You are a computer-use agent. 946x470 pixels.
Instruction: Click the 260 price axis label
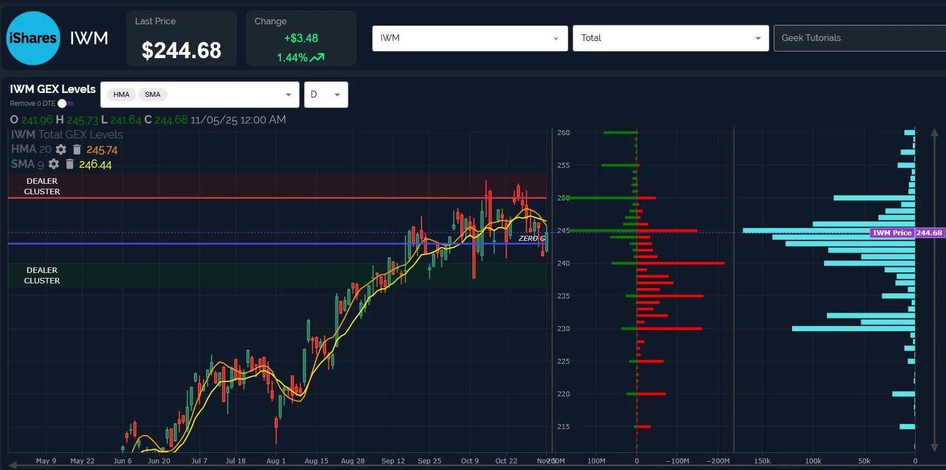click(x=563, y=132)
